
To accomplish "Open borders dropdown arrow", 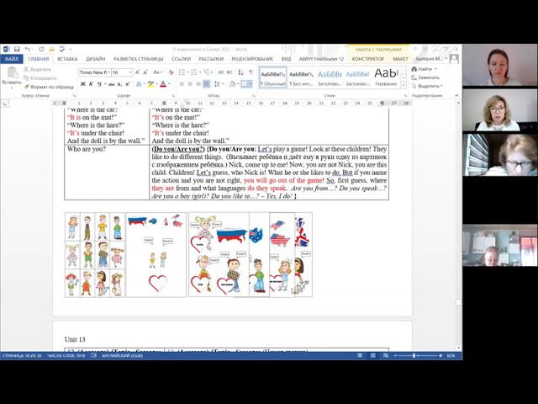I will (x=251, y=84).
